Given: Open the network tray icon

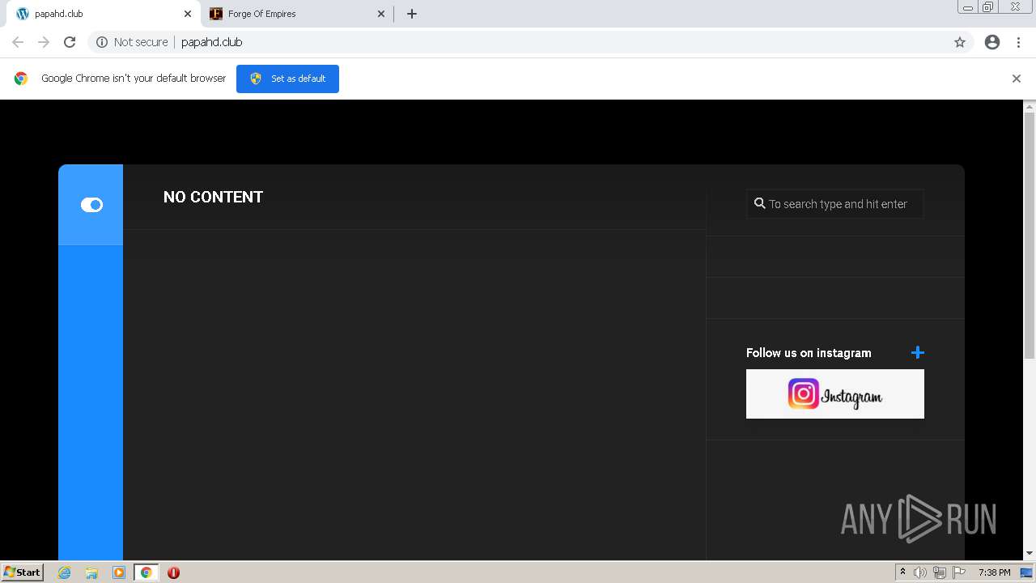Looking at the screenshot, I should tap(939, 572).
